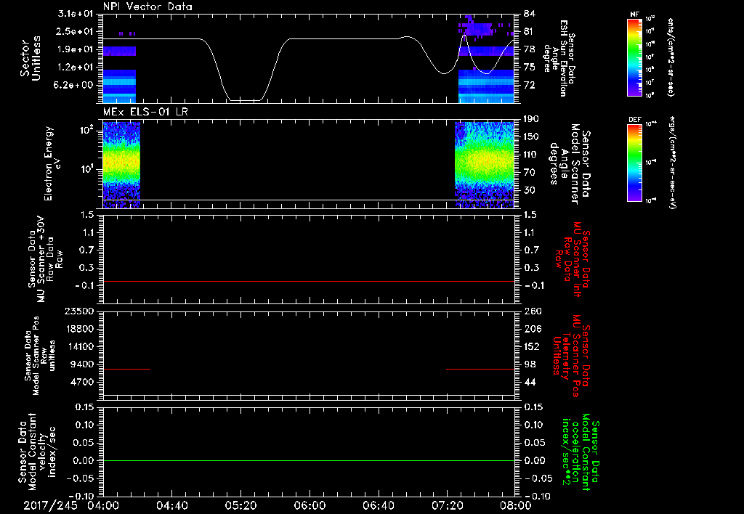Click the 1.9e+01 sector tick label
This screenshot has width=744, height=514.
[x=76, y=49]
